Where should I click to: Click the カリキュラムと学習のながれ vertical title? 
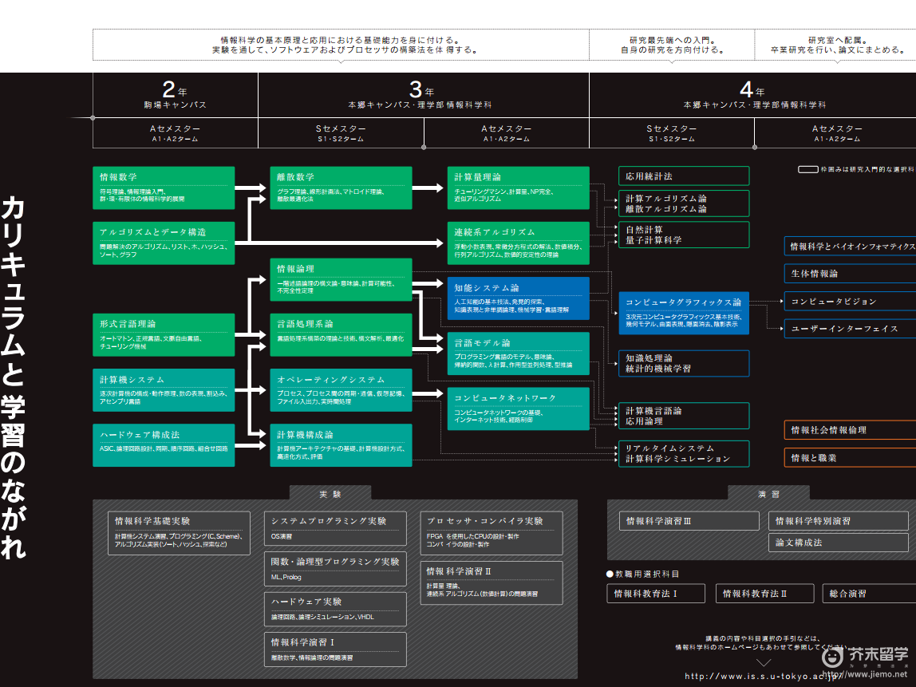click(13, 377)
